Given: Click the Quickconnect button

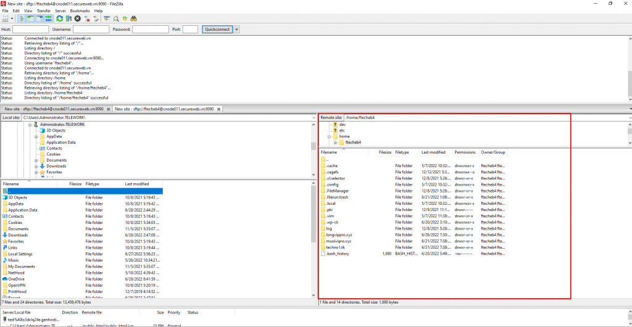Looking at the screenshot, I should [x=217, y=29].
